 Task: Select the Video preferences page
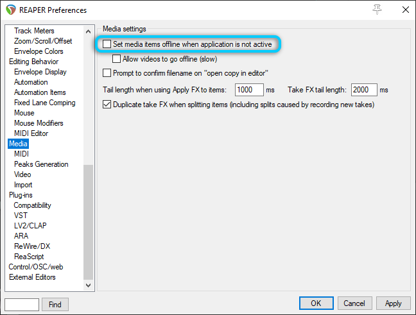pyautogui.click(x=22, y=175)
